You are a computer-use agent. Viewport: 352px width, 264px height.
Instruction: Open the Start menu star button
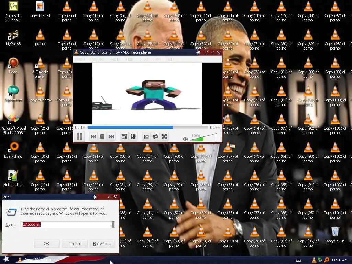click(6, 259)
